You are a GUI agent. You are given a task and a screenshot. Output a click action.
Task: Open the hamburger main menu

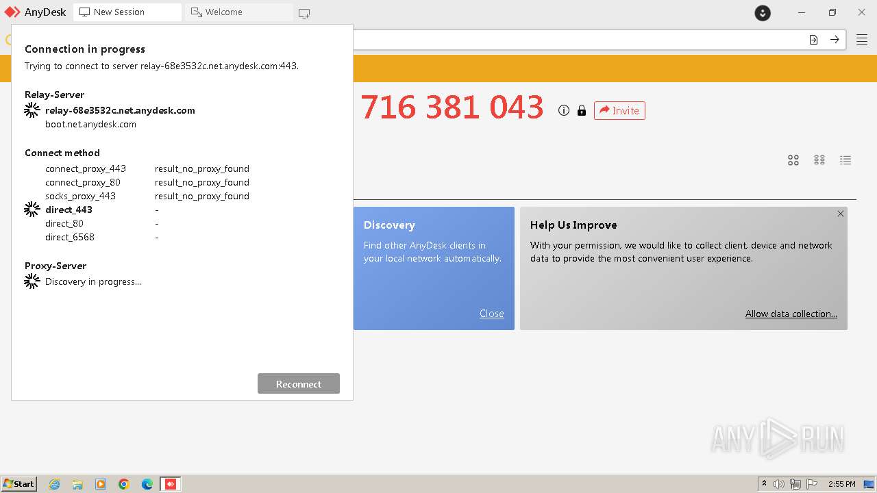tap(861, 40)
